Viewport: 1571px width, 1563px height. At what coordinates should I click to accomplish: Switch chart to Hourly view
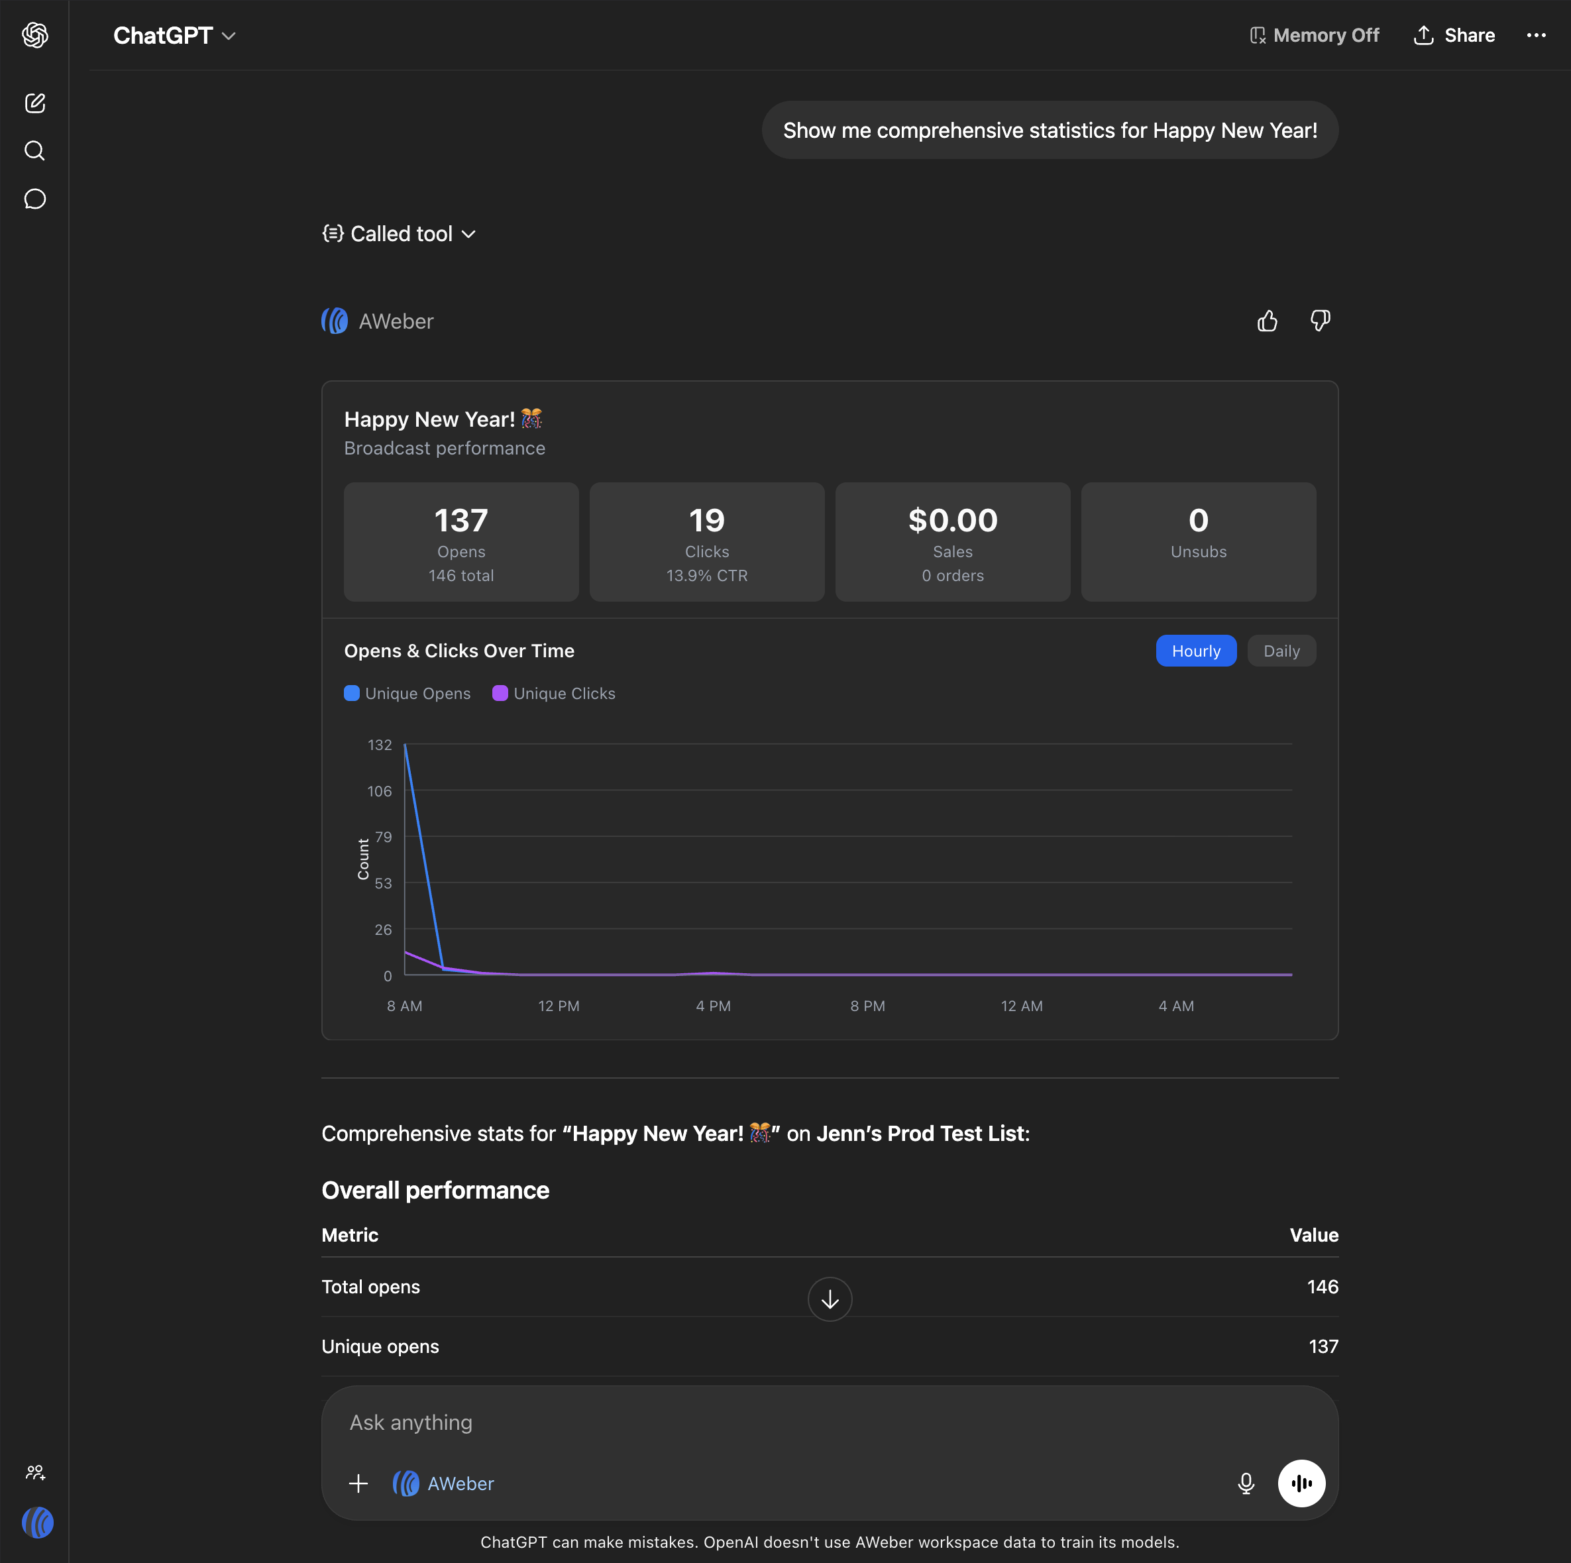(x=1195, y=651)
